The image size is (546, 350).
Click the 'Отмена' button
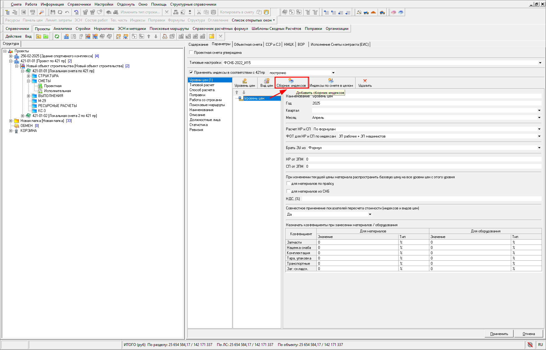529,334
